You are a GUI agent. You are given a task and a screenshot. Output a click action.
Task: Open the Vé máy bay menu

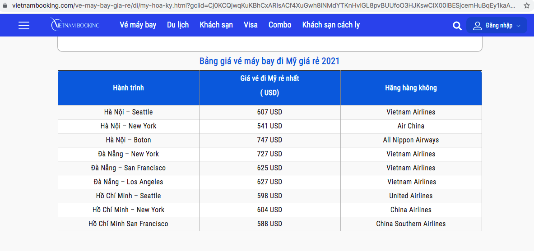138,25
